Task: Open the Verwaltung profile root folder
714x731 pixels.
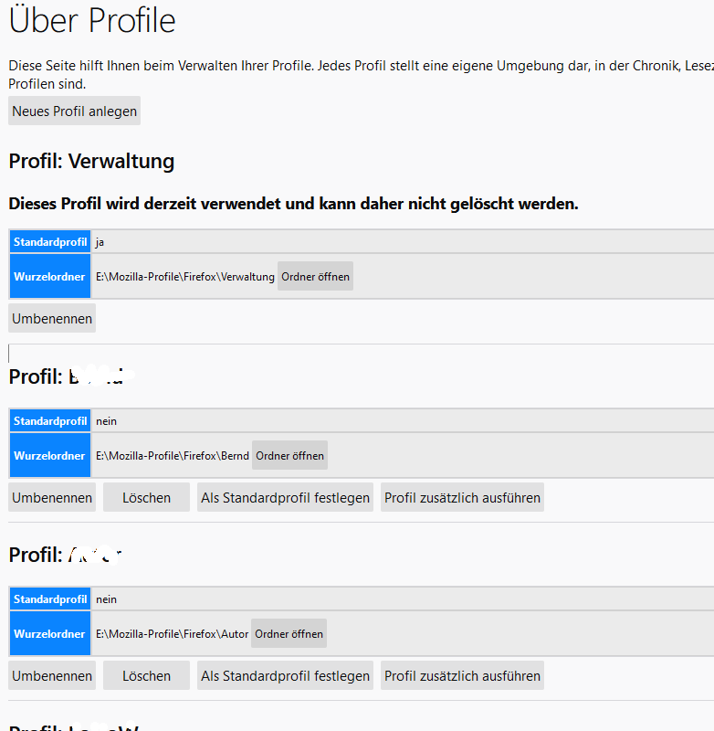Action: click(315, 276)
